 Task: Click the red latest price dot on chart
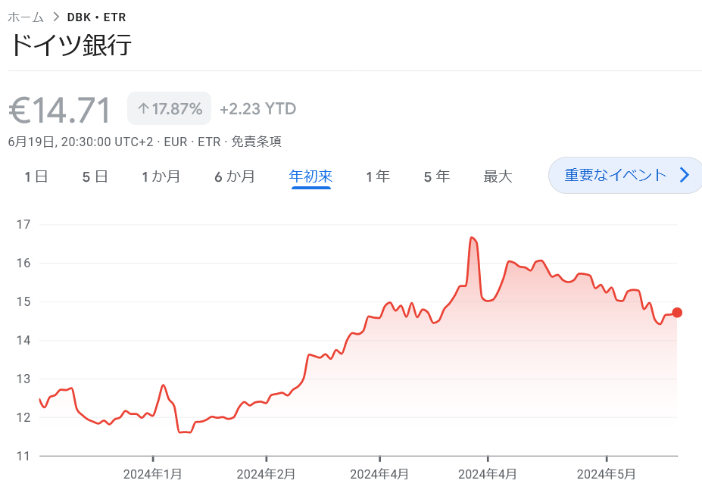pyautogui.click(x=676, y=312)
